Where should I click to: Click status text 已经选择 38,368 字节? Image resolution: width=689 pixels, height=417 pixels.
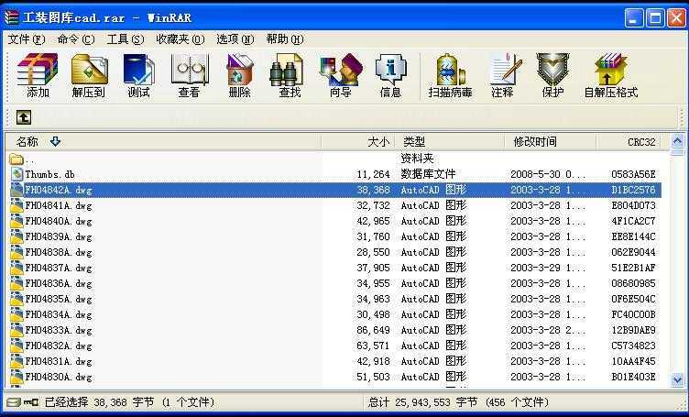click(99, 402)
